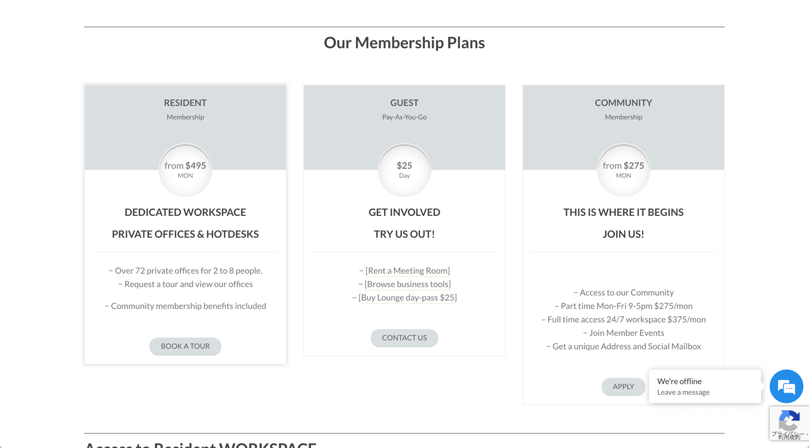Click the GUEST Pay-As-You-Go card header
809x448 pixels.
coord(404,109)
